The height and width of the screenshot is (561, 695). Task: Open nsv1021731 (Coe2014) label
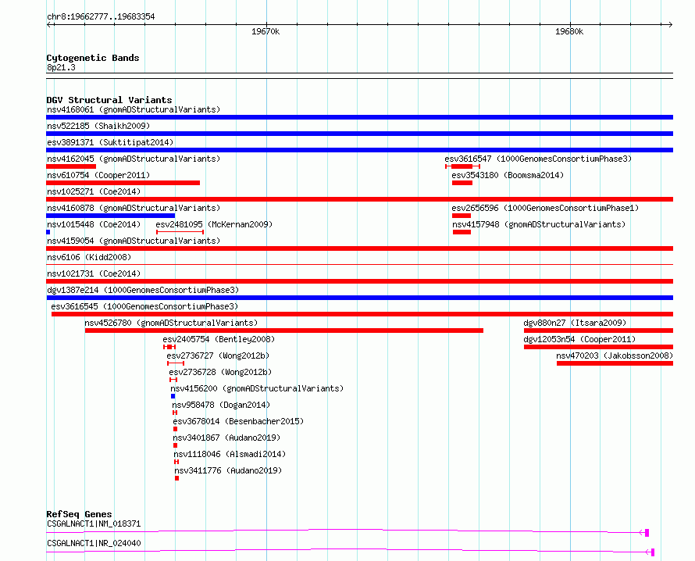click(94, 273)
